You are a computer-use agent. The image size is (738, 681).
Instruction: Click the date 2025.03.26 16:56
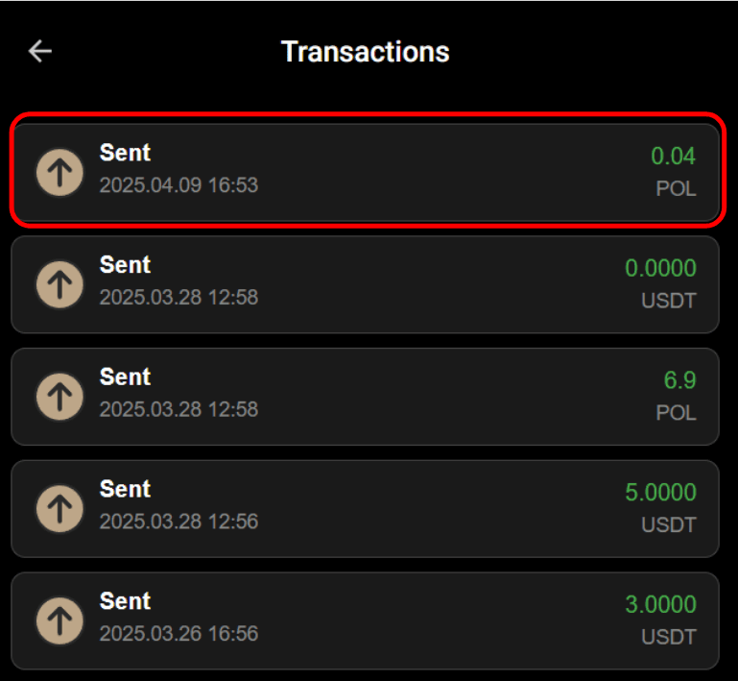179,633
